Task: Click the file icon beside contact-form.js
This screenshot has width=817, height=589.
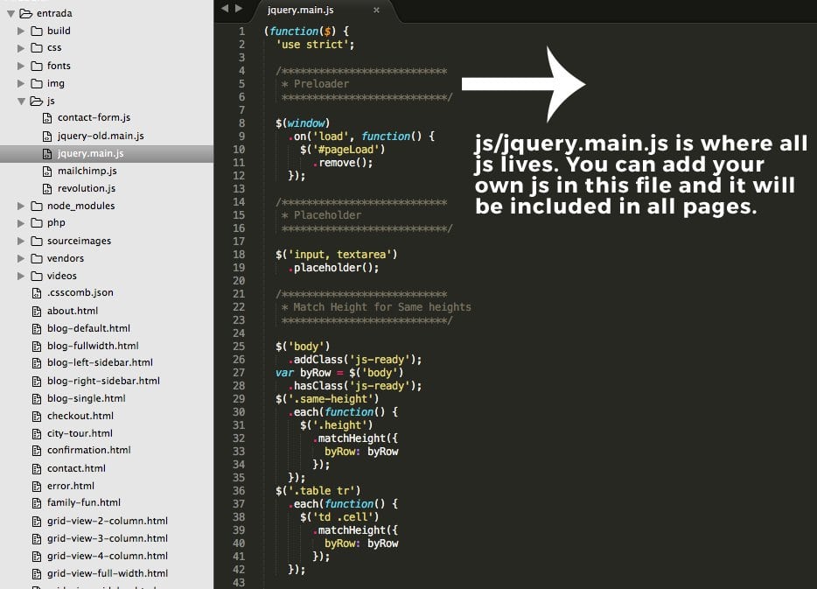Action: click(48, 118)
